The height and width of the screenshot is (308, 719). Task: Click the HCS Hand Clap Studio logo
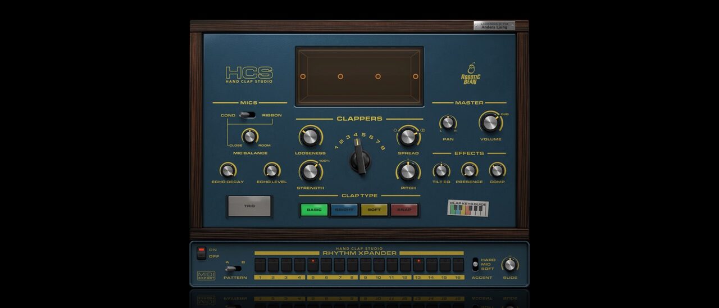pos(249,75)
